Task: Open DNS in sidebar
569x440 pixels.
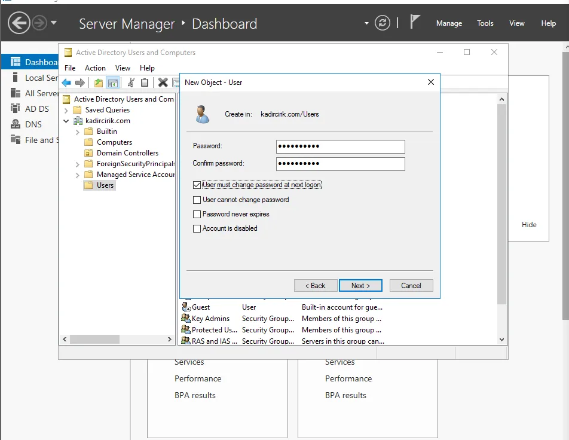Action: [30, 124]
